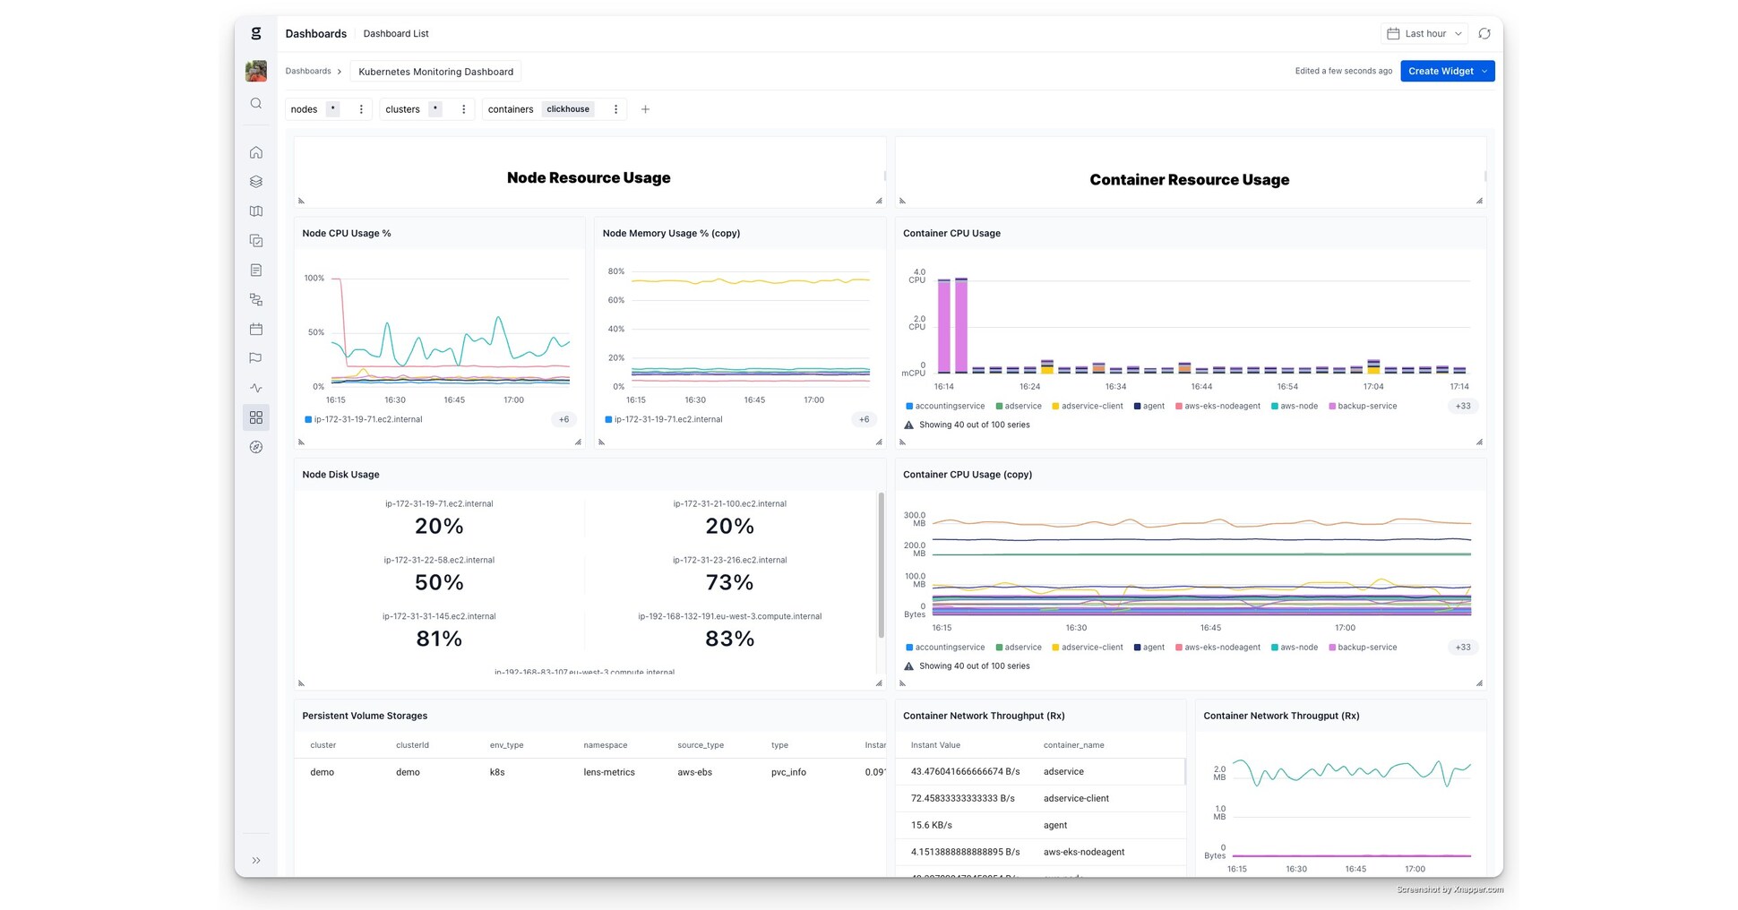1738x910 pixels.
Task: Toggle the accountingservice legend in Container CPU Usage
Action: click(x=945, y=407)
